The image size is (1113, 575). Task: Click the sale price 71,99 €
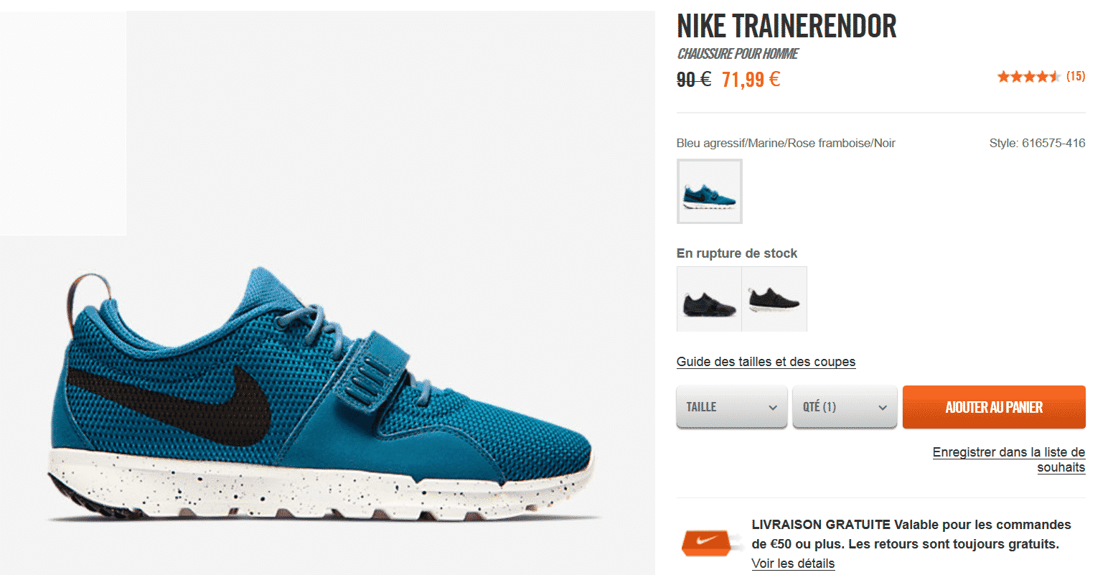751,79
